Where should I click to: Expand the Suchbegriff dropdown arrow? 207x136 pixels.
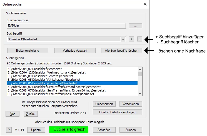[123, 39]
